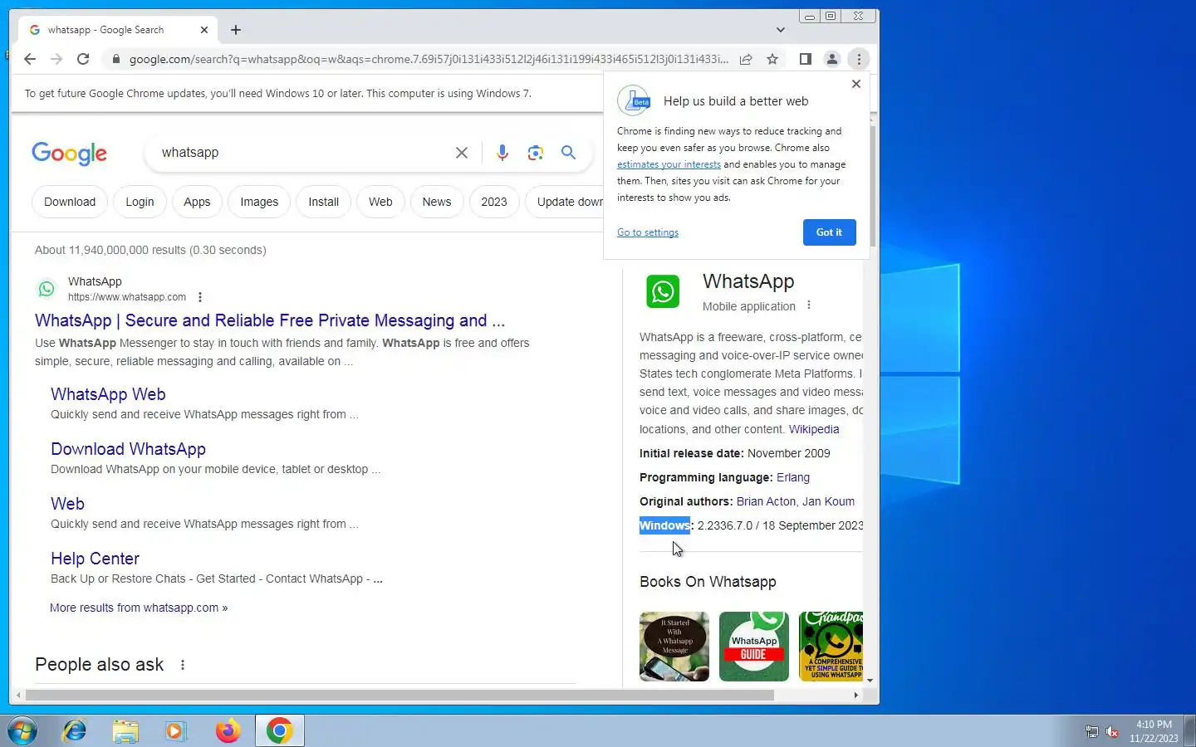Open the sitelink titled just Web

(67, 504)
